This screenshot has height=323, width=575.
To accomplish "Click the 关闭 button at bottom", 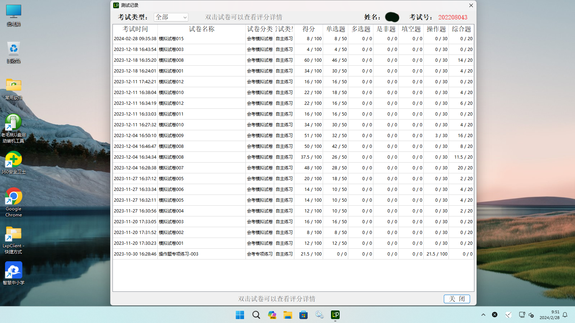I will (457, 299).
